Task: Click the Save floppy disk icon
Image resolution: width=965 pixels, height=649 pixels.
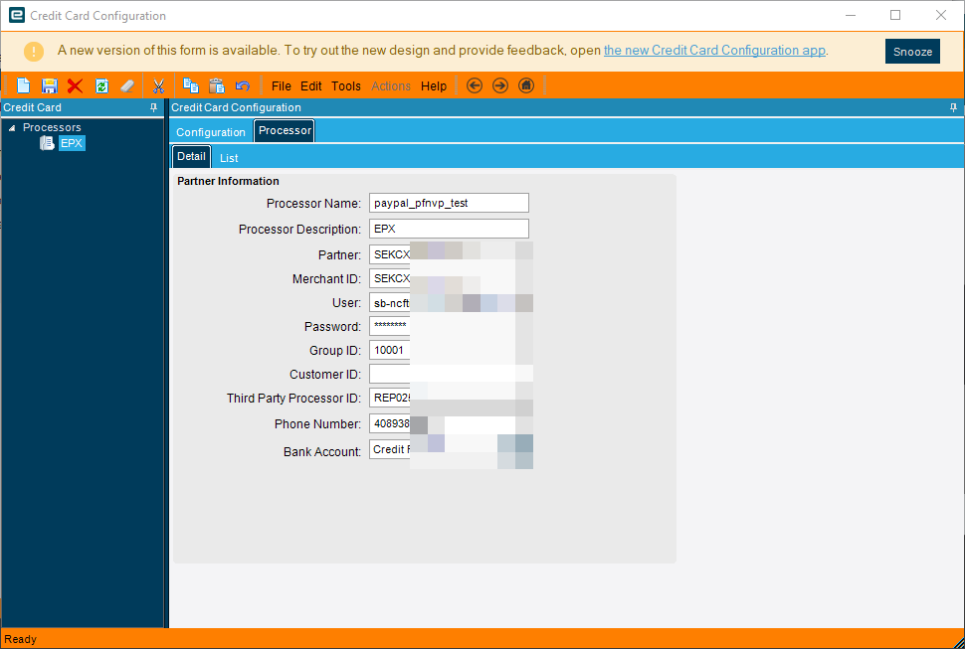Action: (x=49, y=86)
